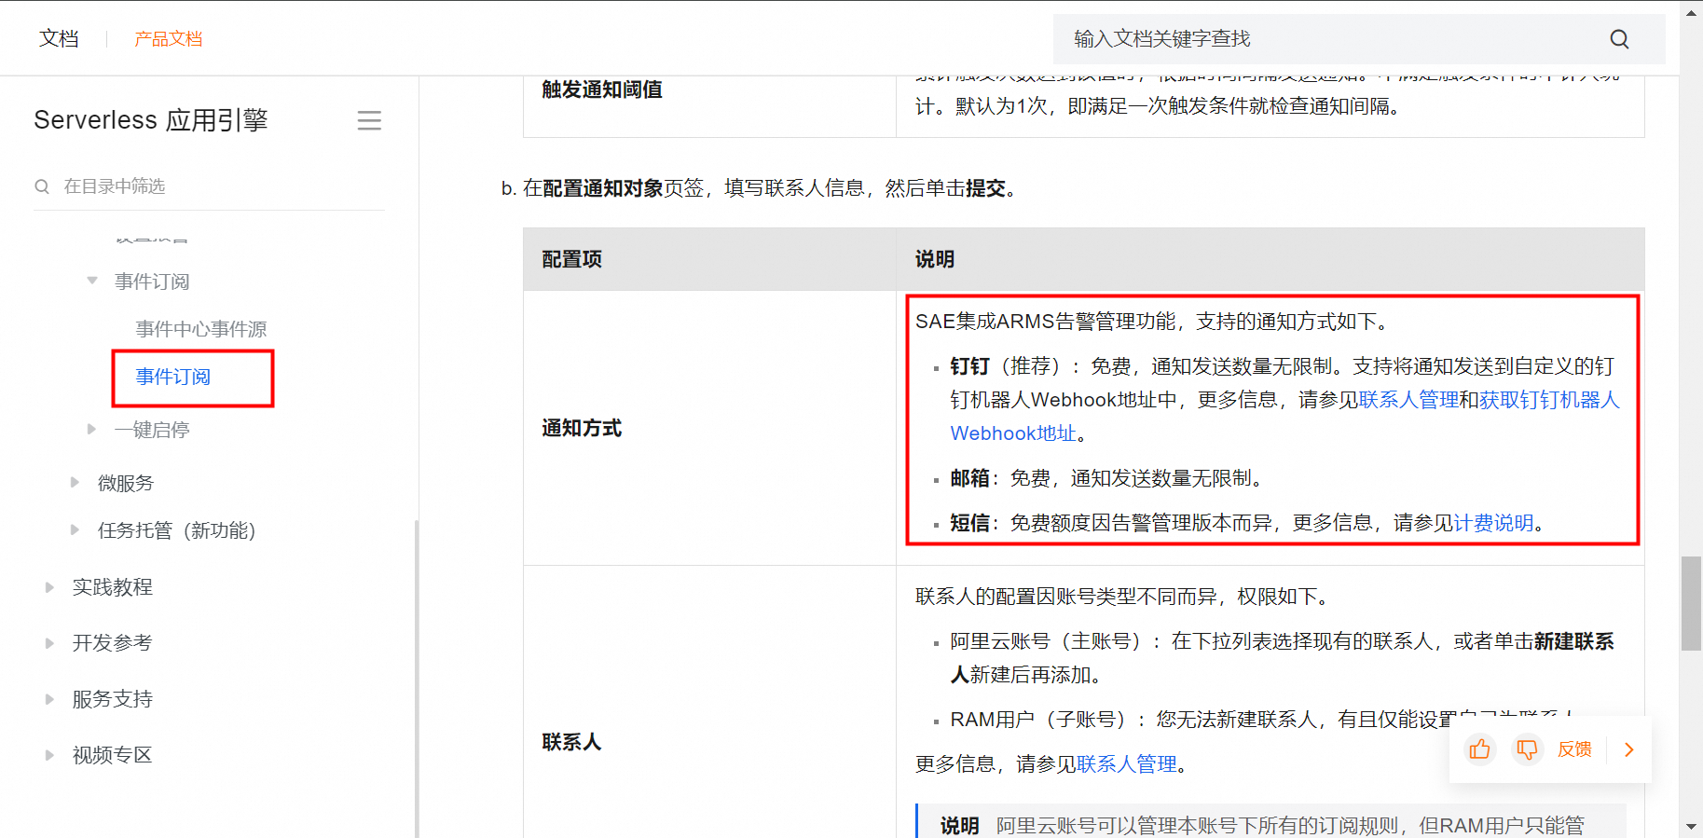
Task: Open 联系人管理 link in 通知方式 row
Action: 1408,400
